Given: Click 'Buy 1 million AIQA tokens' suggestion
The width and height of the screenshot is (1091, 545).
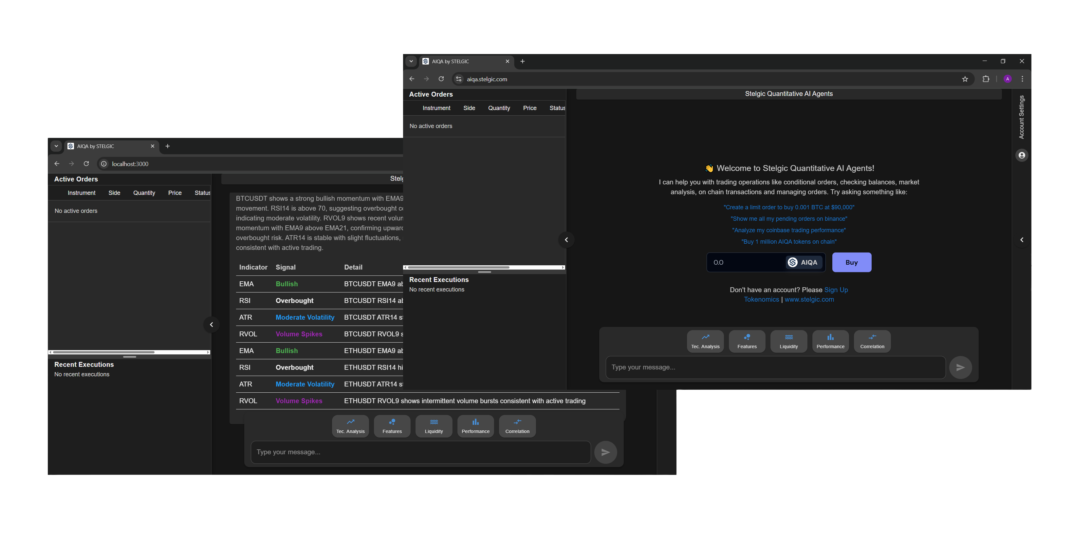Looking at the screenshot, I should click(x=788, y=242).
